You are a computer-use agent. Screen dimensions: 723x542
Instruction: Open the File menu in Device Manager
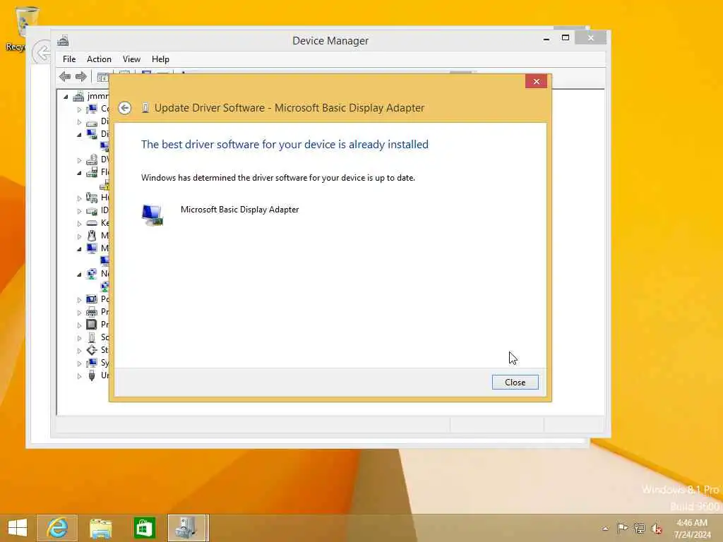(x=69, y=59)
